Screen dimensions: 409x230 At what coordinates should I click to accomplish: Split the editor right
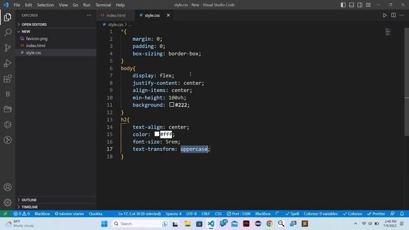pyautogui.click(x=394, y=15)
